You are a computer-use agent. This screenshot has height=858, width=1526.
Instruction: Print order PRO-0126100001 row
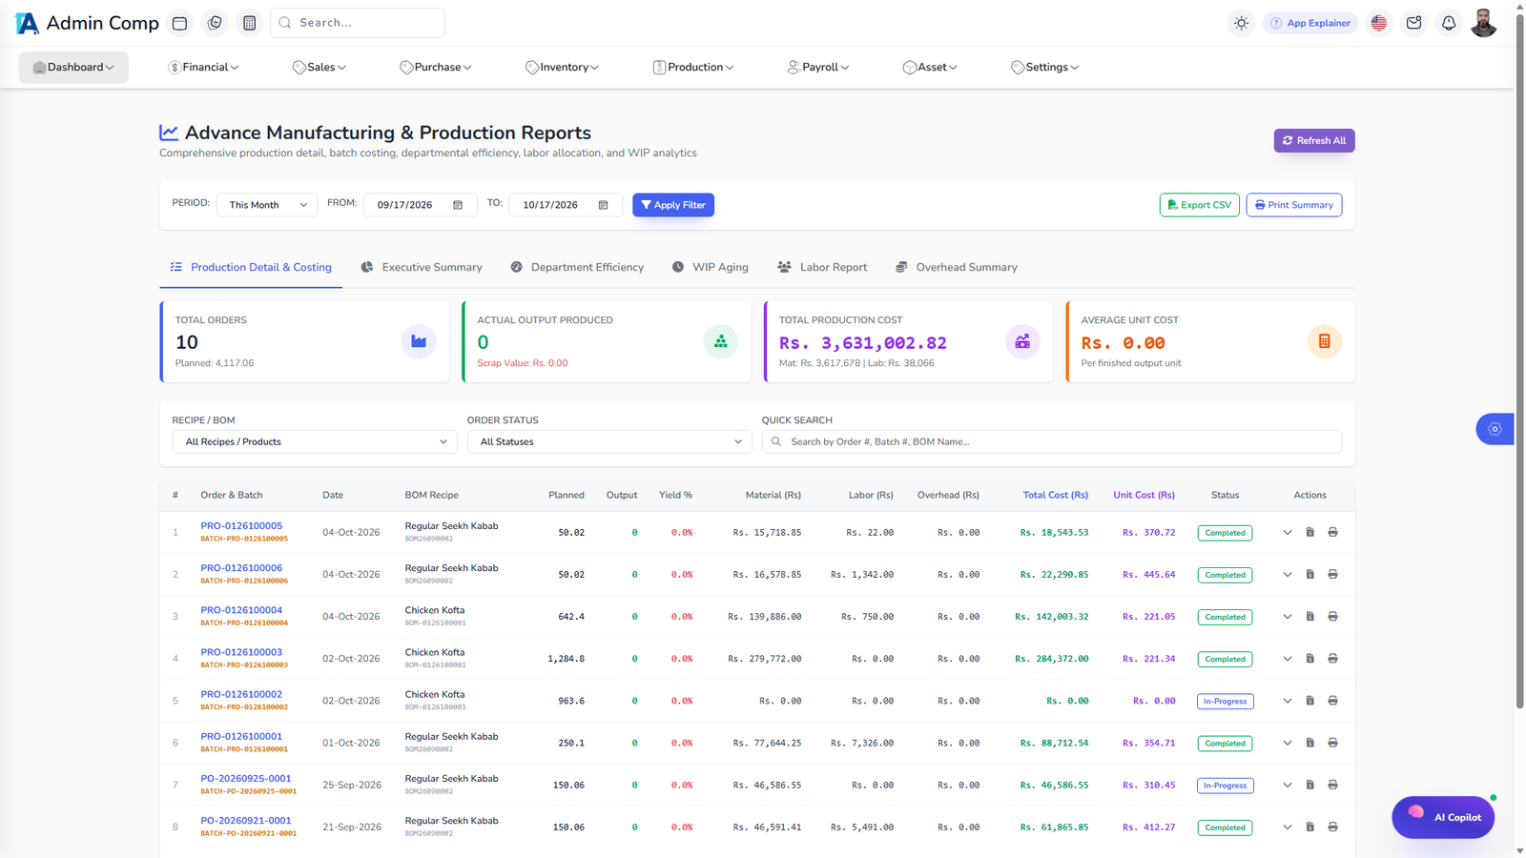(x=1332, y=743)
